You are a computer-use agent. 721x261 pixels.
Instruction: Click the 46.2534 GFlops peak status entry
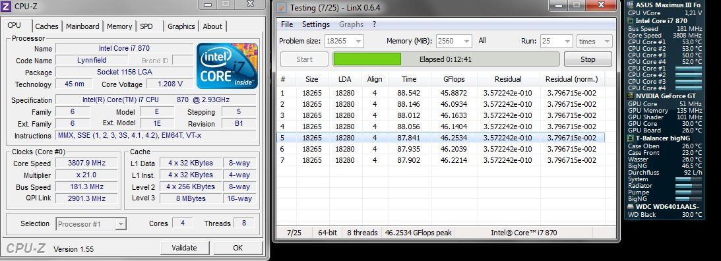(418, 233)
